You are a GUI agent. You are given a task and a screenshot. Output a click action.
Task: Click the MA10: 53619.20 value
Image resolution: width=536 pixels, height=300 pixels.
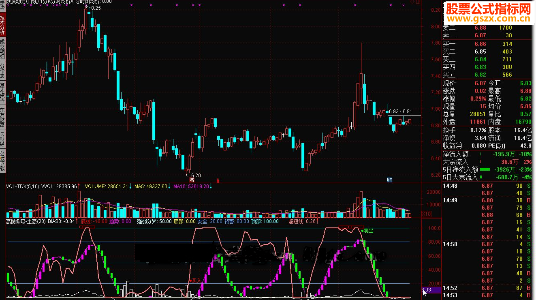click(191, 186)
